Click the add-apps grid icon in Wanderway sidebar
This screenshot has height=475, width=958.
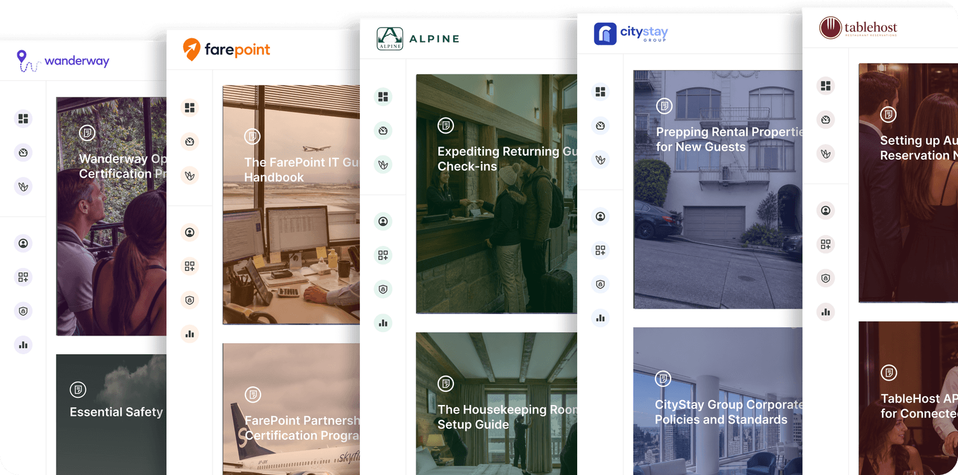(x=23, y=277)
